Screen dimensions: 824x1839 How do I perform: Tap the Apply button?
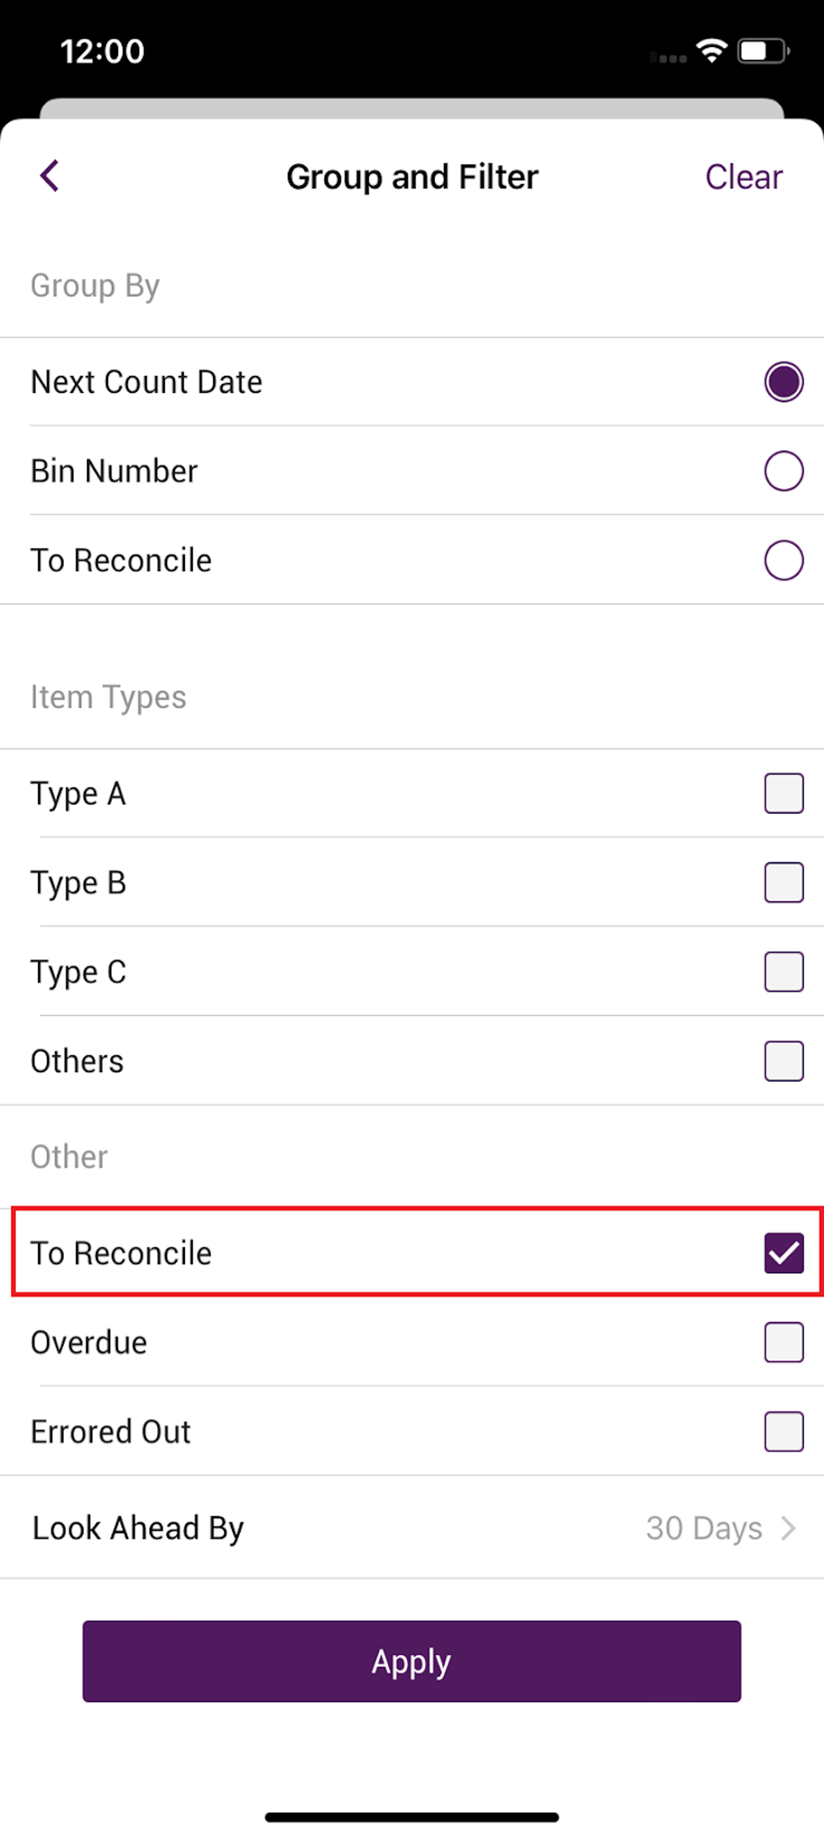[412, 1661]
